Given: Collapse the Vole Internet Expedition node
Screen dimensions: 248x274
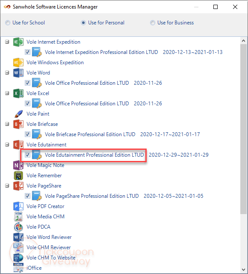Looking at the screenshot, I should click(x=7, y=42).
